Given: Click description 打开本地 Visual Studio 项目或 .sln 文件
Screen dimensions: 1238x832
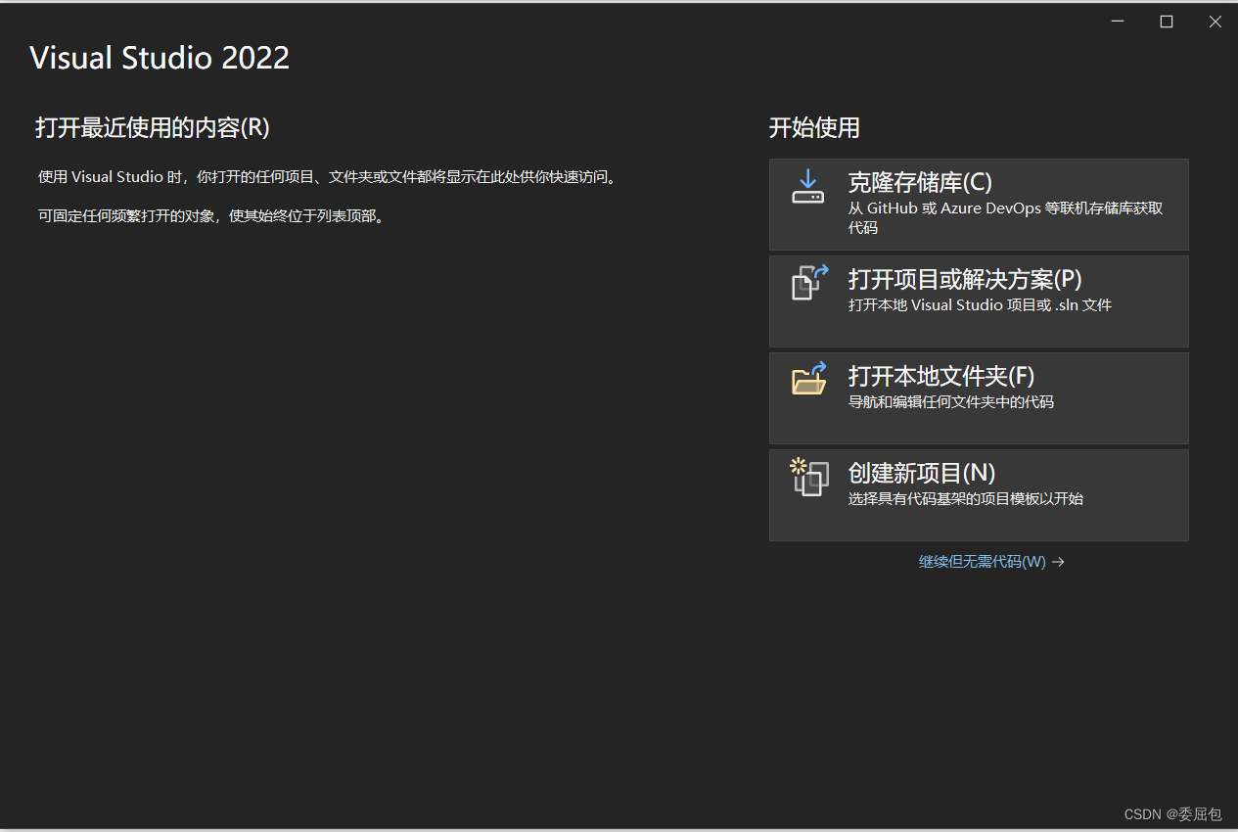Looking at the screenshot, I should pos(980,305).
